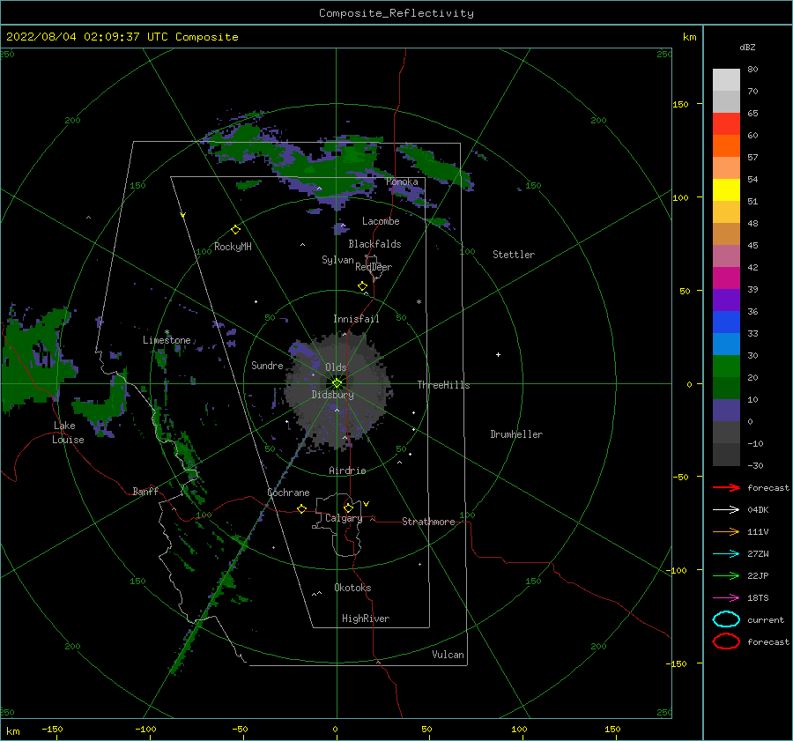Select the RockyMH label
793x741 pixels.
[x=233, y=247]
